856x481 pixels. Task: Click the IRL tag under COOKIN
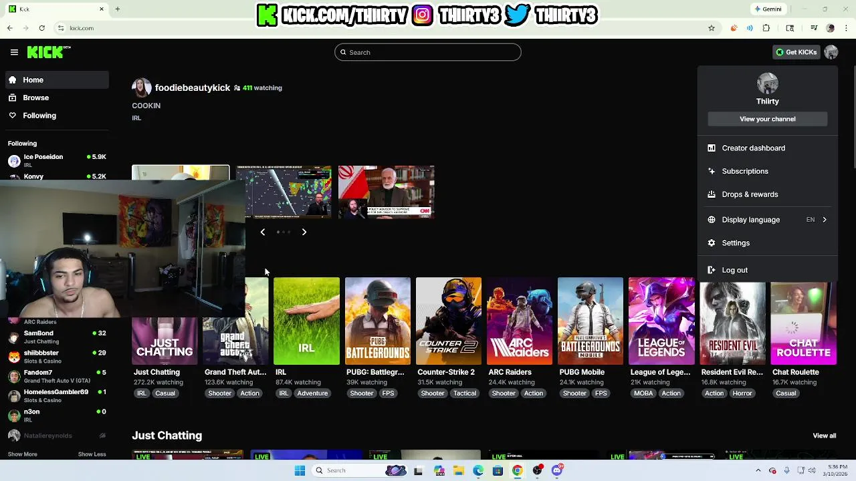[136, 118]
